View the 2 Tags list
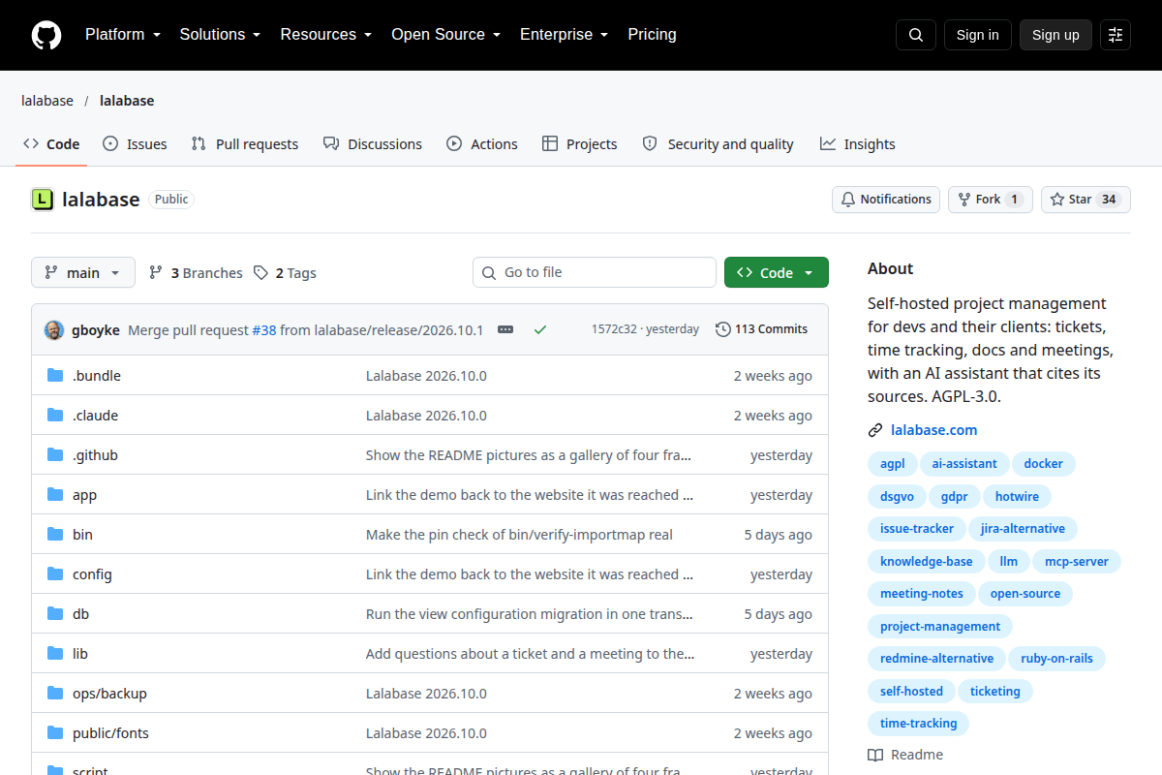 point(285,273)
